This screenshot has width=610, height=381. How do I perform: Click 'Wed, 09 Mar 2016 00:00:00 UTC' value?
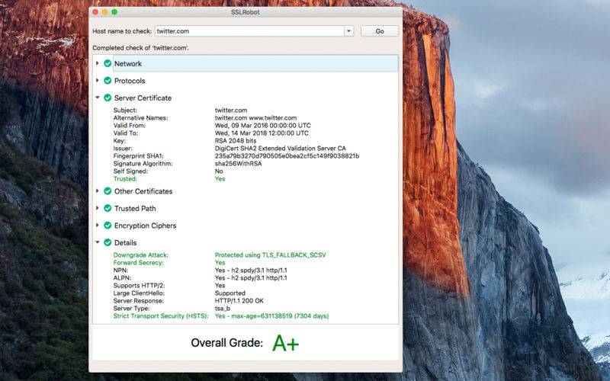click(x=262, y=125)
